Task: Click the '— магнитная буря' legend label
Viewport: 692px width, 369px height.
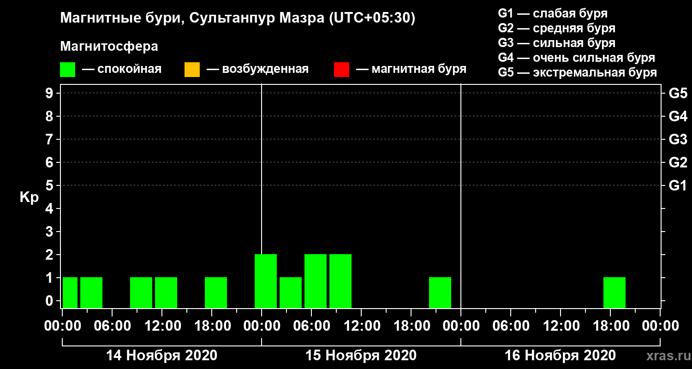Action: coord(412,70)
